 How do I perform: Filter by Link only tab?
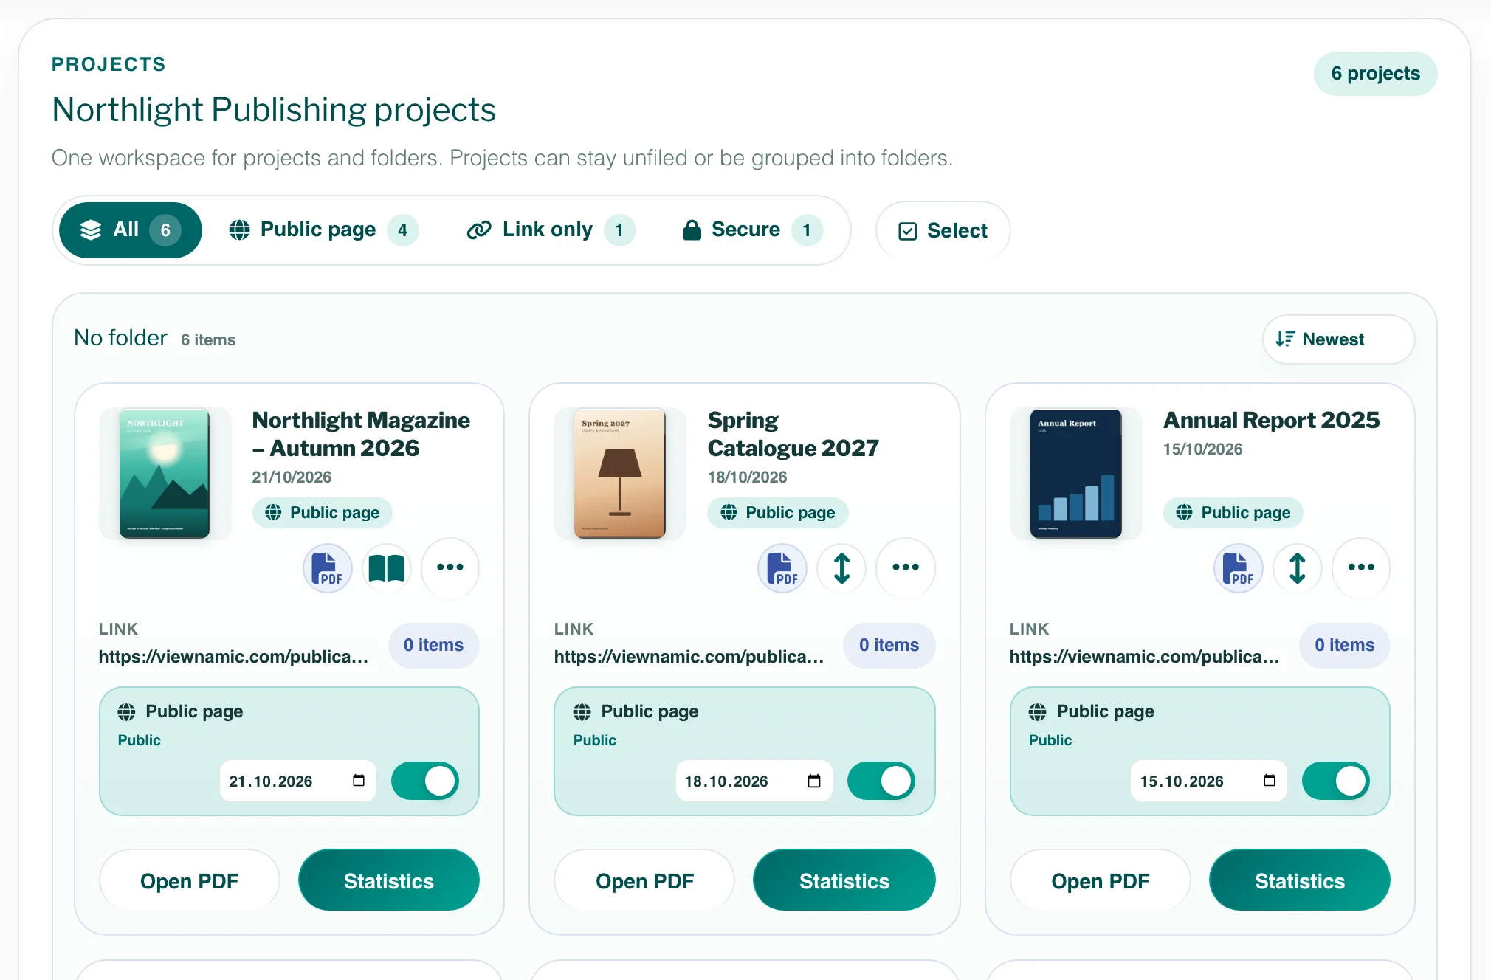click(551, 230)
